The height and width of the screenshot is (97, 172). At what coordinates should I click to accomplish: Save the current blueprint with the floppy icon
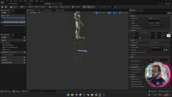point(2,7)
